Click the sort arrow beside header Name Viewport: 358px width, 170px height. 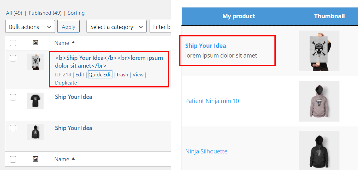tap(73, 42)
